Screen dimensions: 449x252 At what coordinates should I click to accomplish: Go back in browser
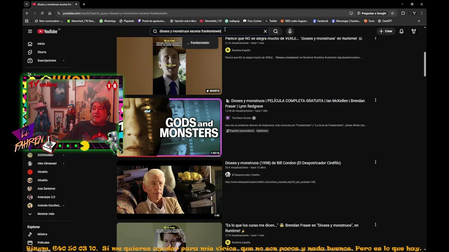pyautogui.click(x=27, y=13)
